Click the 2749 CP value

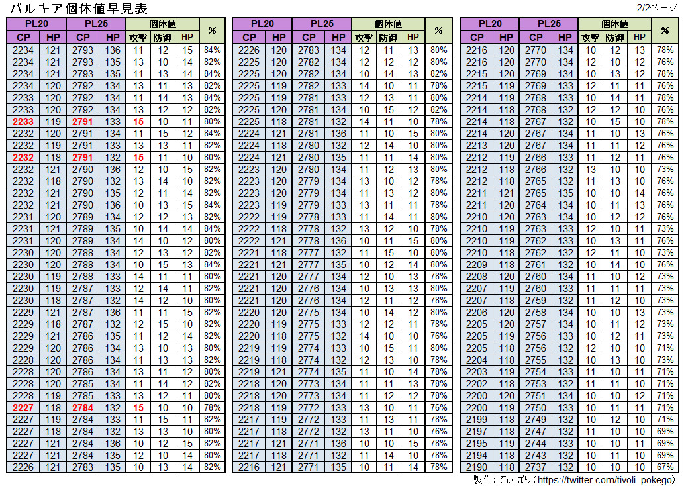(x=536, y=420)
